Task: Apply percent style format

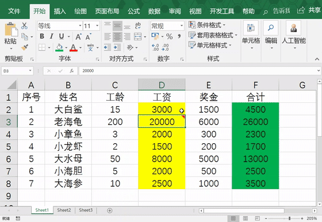Action: point(170,36)
